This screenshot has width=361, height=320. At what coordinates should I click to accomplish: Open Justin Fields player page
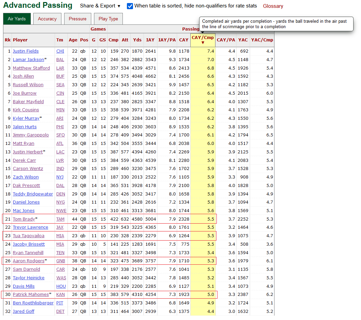click(x=26, y=51)
